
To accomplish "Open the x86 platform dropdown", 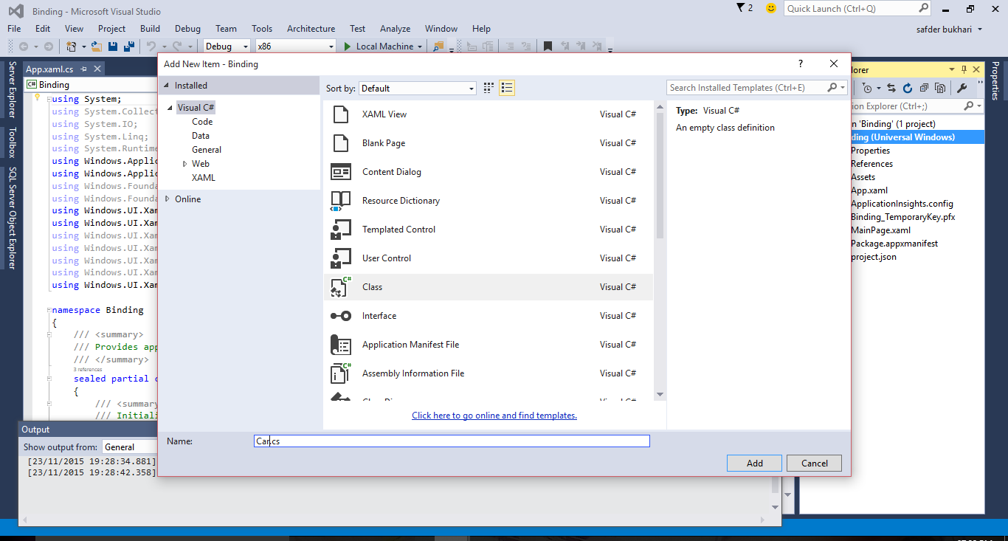I will tap(295, 46).
